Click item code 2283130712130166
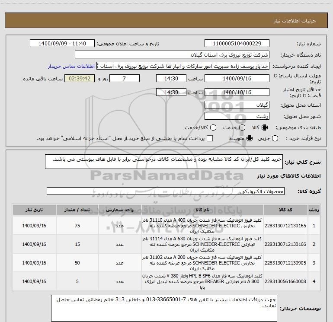 click(x=285, y=244)
